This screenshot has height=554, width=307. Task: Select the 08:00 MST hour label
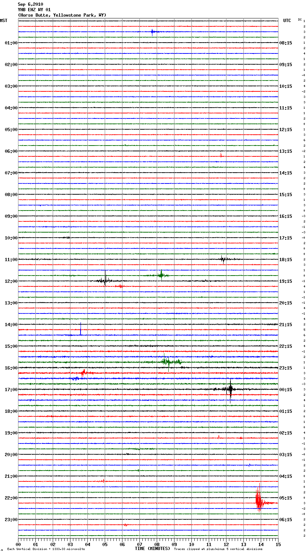[x=11, y=195]
